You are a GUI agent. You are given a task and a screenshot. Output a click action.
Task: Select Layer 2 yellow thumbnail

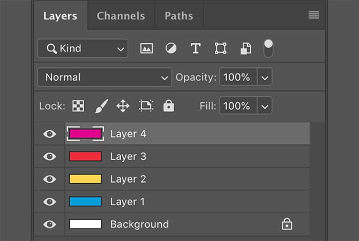[85, 179]
